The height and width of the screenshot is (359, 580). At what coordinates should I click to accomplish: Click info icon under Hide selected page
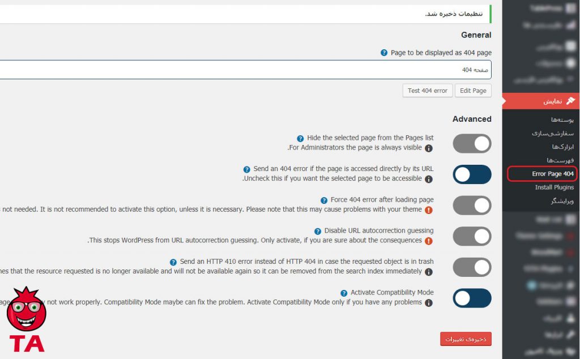coord(429,148)
